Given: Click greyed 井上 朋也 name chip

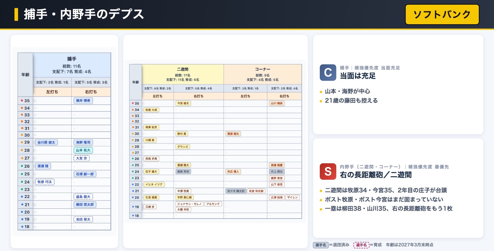Looking at the screenshot, I should pyautogui.click(x=277, y=171).
